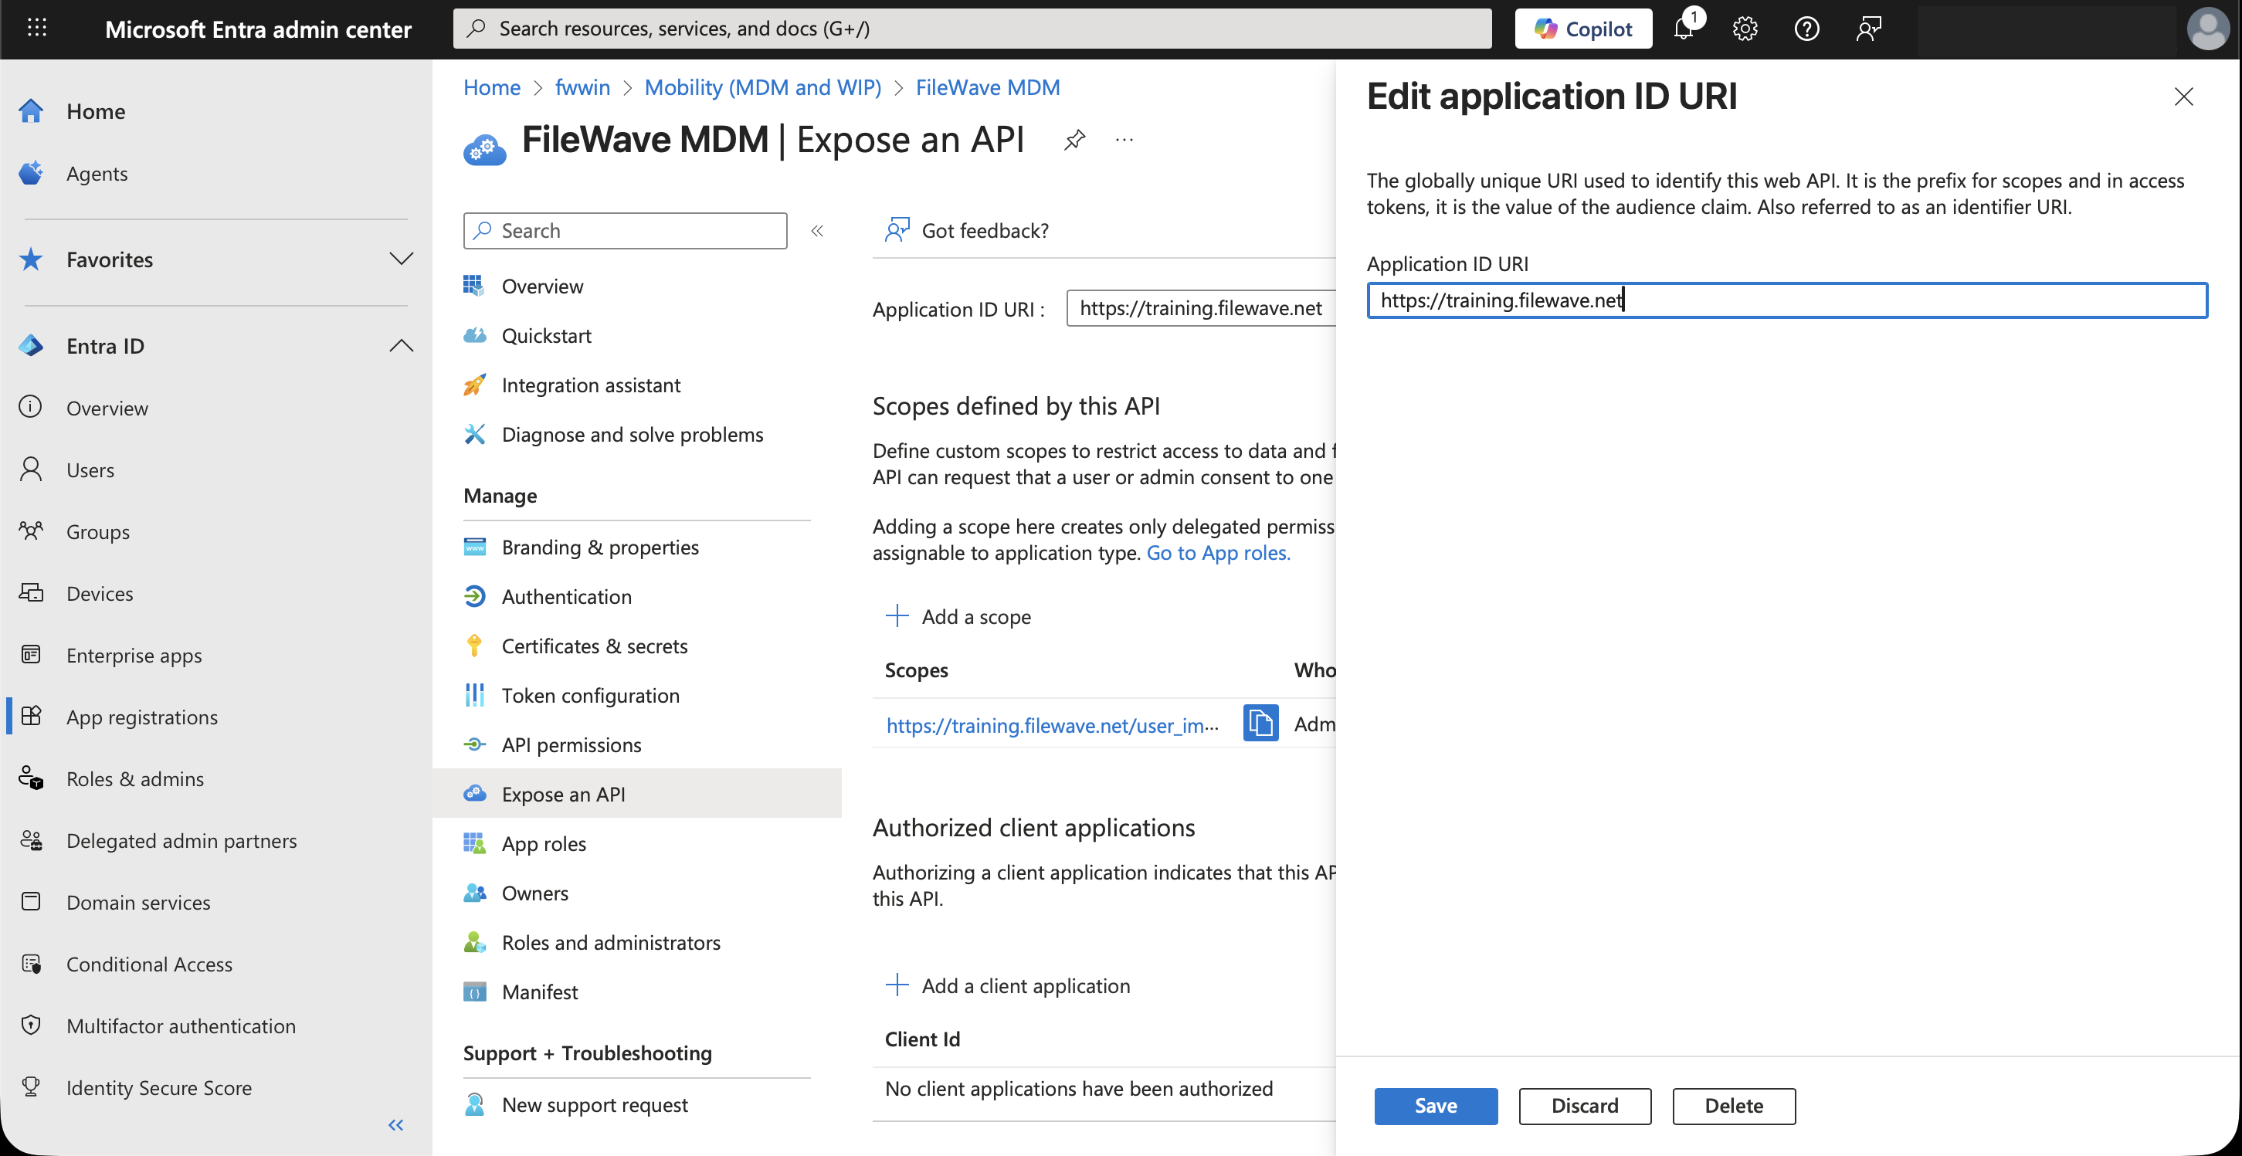Collapse the Entra ID section
The width and height of the screenshot is (2242, 1156).
click(x=402, y=346)
